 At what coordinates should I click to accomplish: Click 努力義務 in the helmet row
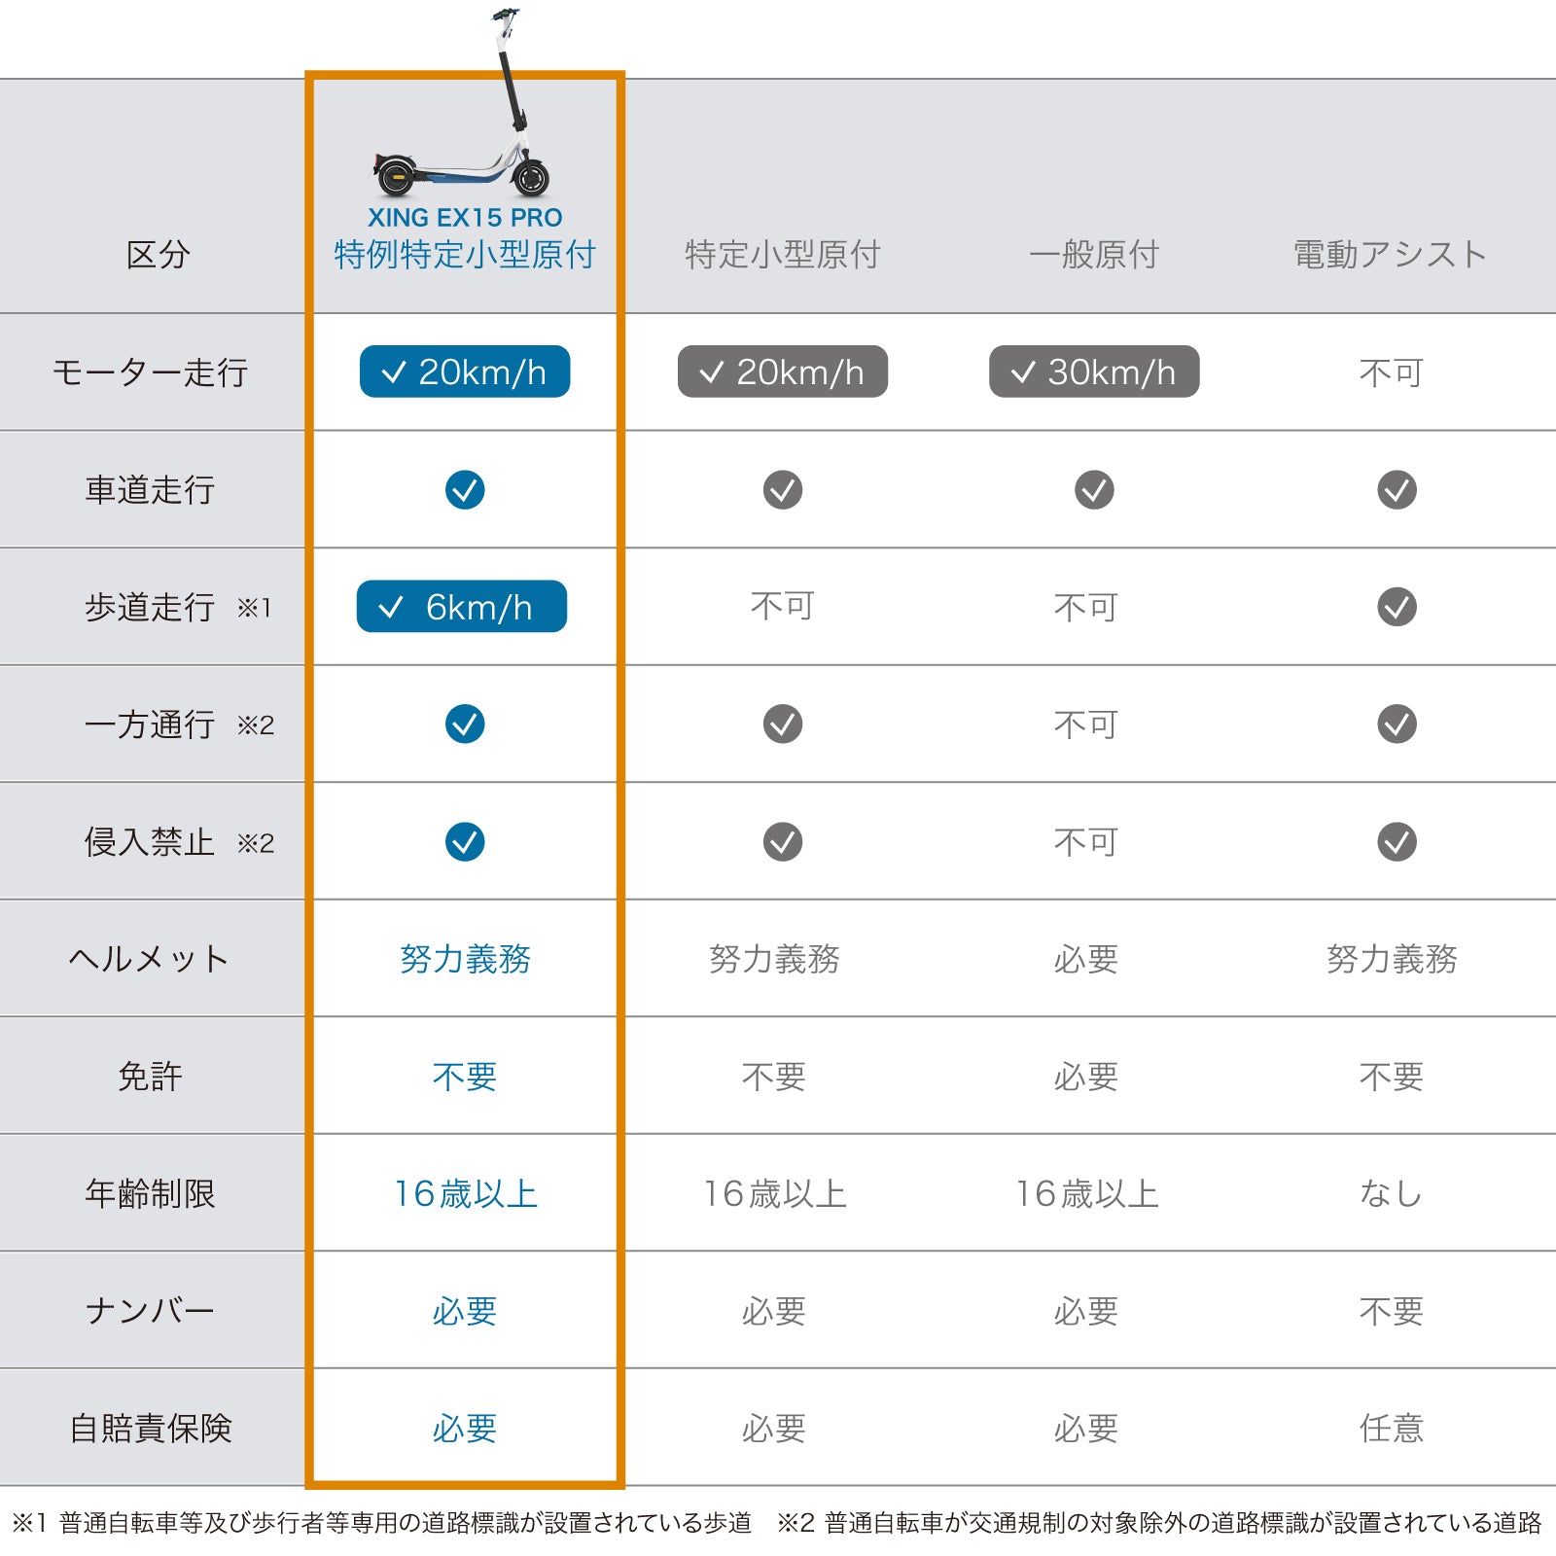[465, 960]
